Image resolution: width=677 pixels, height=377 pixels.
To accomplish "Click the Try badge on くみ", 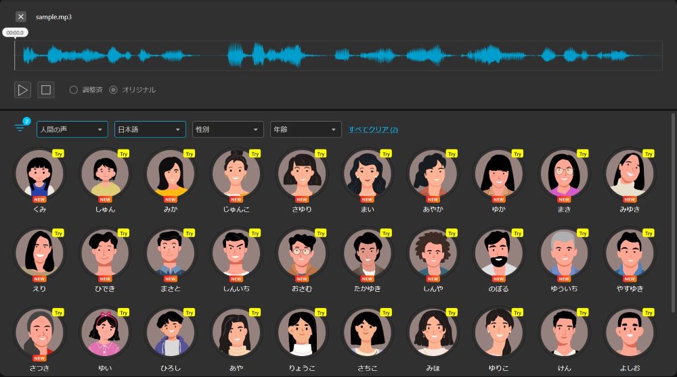I will pos(58,154).
